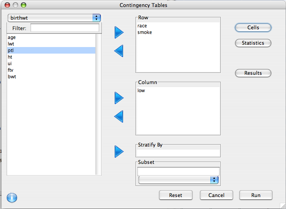Open the Cells options
This screenshot has height=209, width=286.
click(253, 27)
